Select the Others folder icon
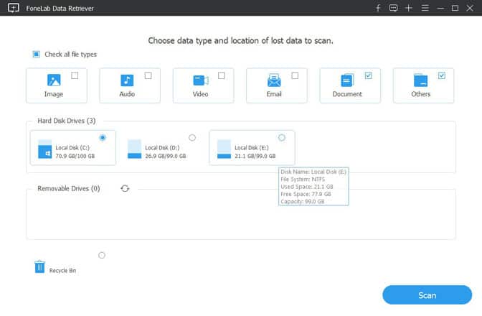 point(420,80)
